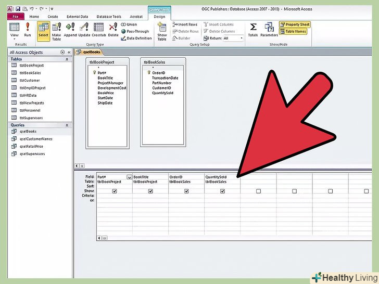
Task: Toggle the Property Sheet button
Action: (x=295, y=24)
